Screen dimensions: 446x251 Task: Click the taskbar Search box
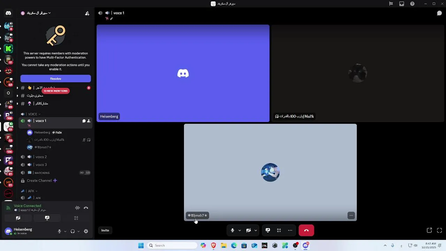172,245
